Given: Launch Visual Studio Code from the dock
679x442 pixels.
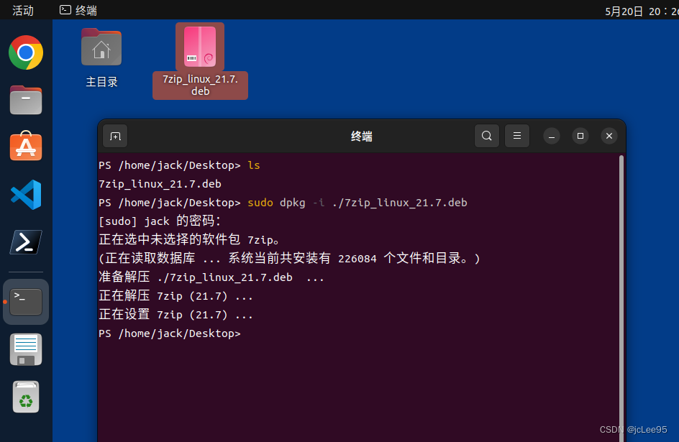Looking at the screenshot, I should click(x=26, y=195).
